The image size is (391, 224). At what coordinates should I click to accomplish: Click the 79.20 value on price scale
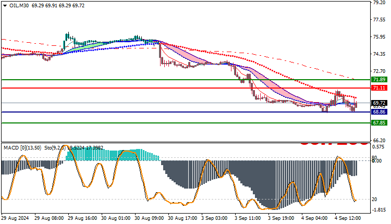[x=379, y=3]
